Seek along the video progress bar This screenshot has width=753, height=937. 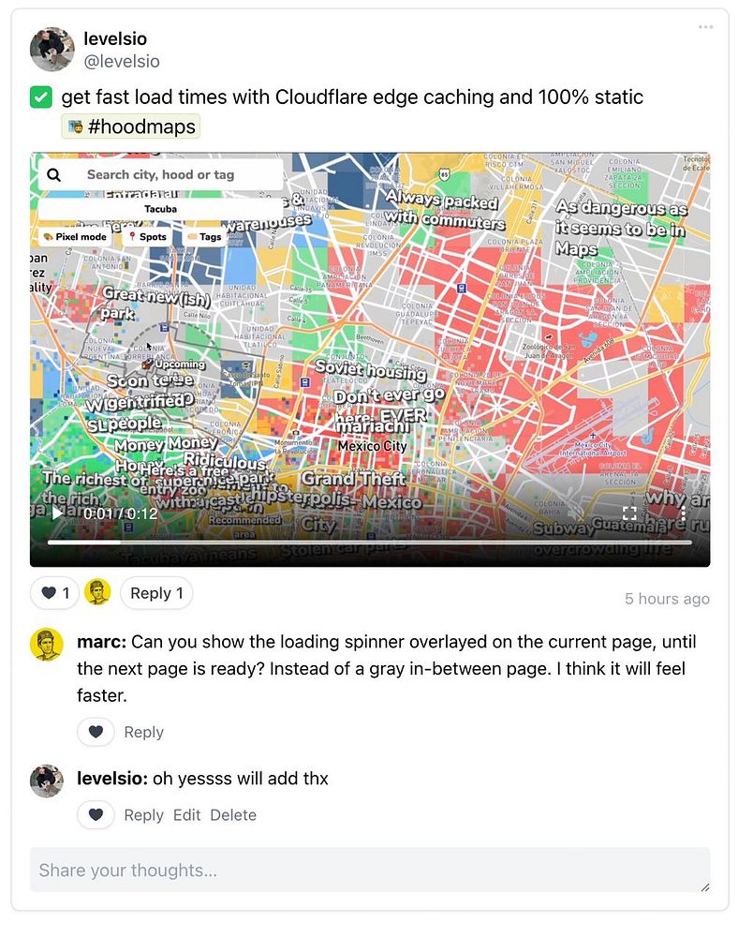click(370, 543)
